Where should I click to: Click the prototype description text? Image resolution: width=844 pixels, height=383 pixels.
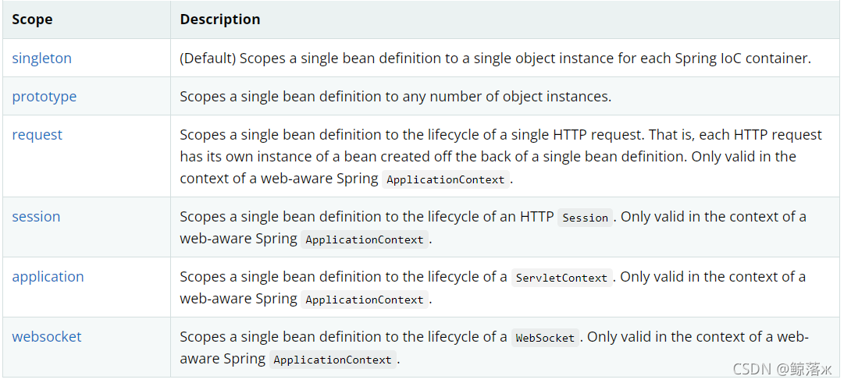coord(395,97)
